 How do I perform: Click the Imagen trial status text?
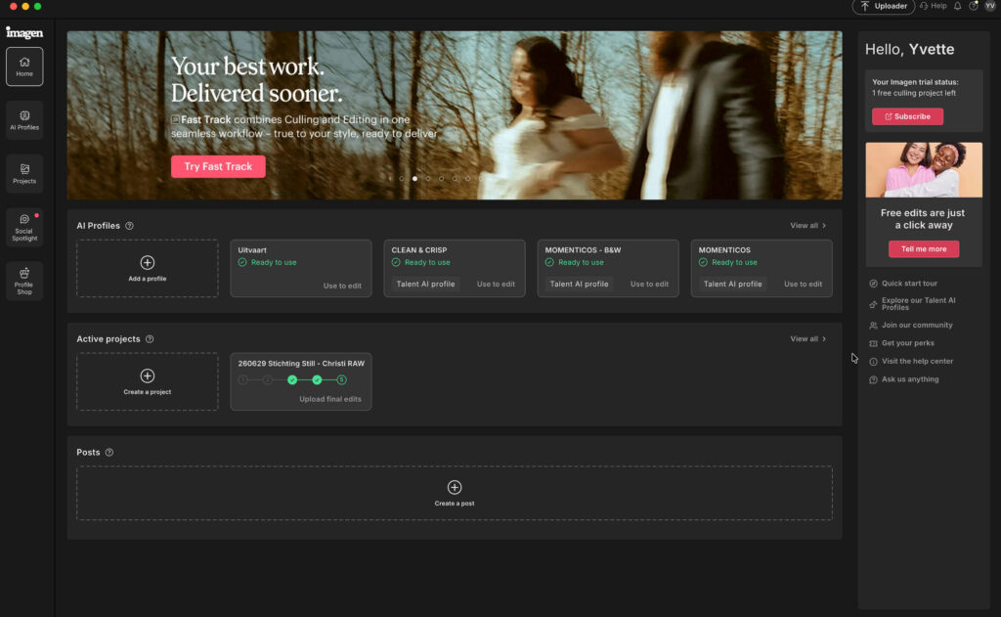(x=915, y=87)
